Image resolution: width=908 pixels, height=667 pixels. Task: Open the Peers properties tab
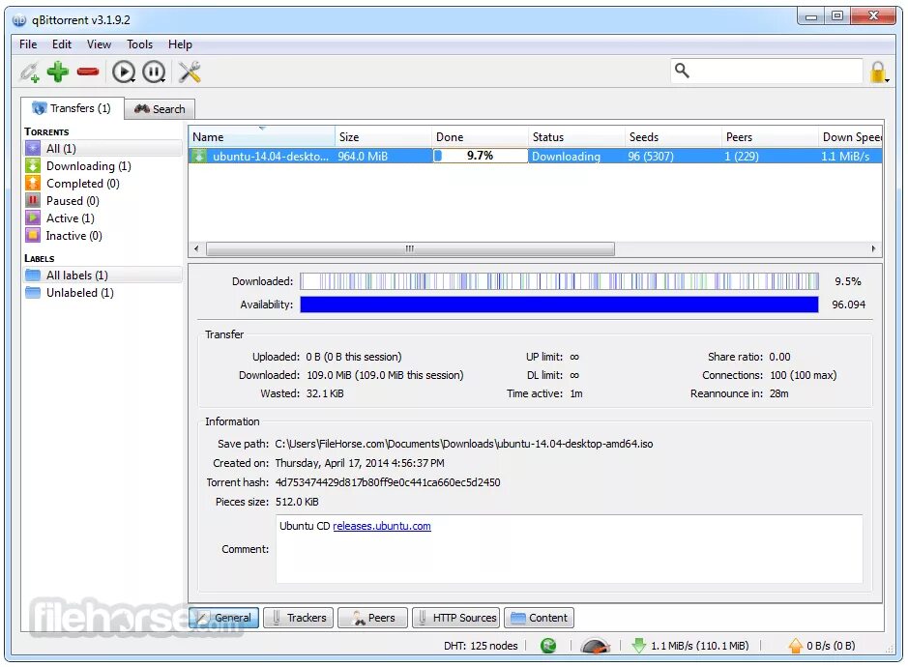(372, 618)
